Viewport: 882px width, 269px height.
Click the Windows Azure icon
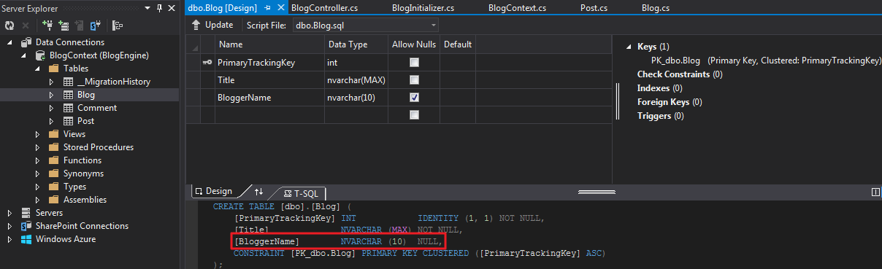pyautogui.click(x=26, y=239)
